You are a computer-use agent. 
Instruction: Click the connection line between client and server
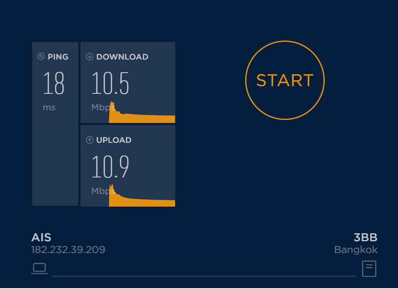[205, 276]
